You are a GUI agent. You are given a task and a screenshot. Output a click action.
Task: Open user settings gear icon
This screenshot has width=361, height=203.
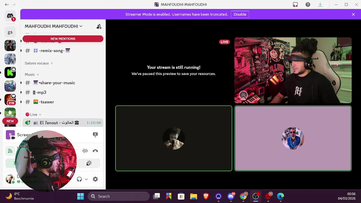95,179
